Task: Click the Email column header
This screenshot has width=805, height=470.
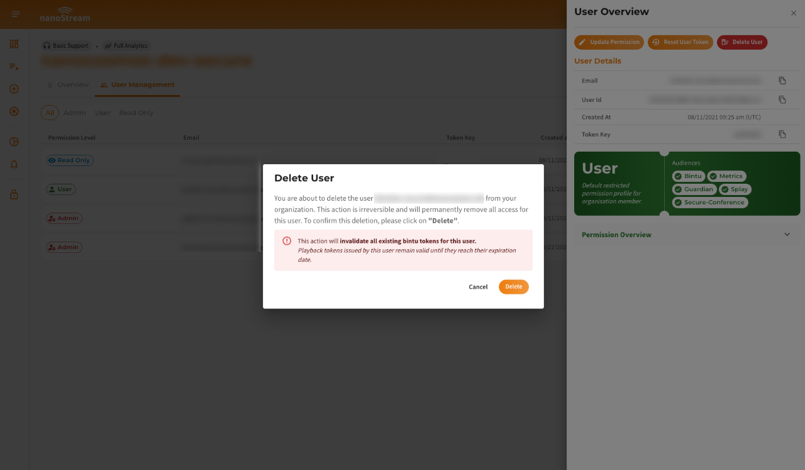Action: 191,138
